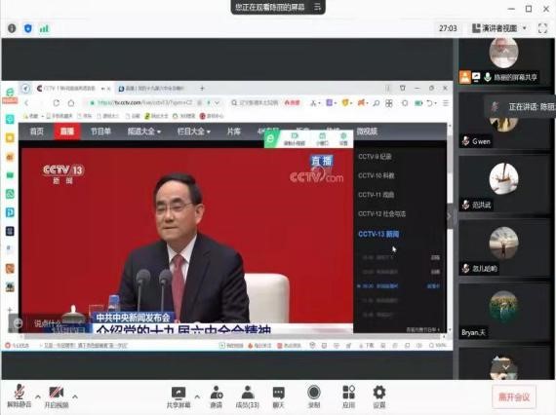Click the browser back arrow
The height and width of the screenshot is (415, 556).
26,102
